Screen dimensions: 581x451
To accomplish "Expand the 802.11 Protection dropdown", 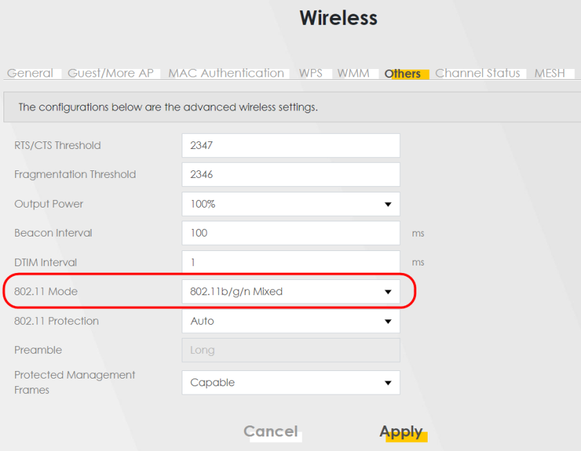I will pyautogui.click(x=291, y=321).
